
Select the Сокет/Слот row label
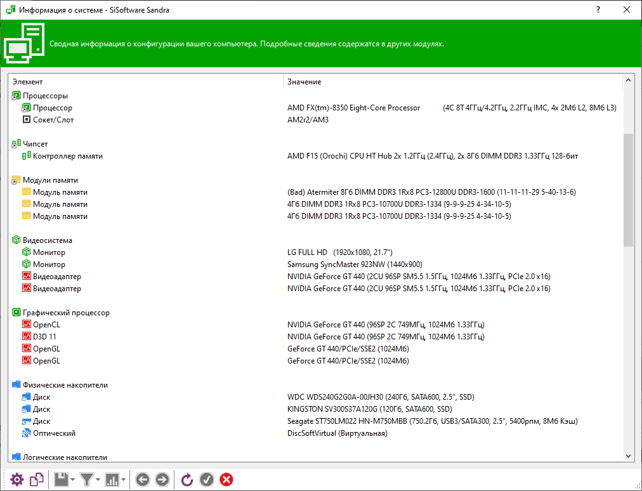(53, 120)
